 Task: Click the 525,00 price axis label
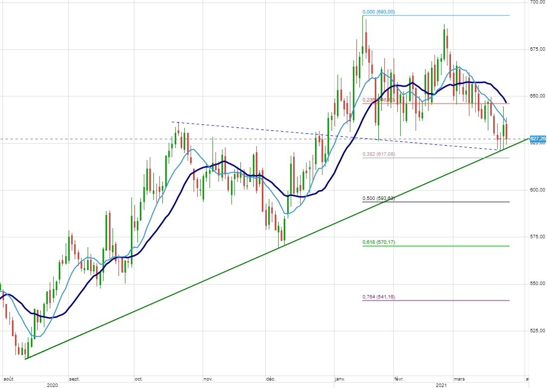click(538, 330)
